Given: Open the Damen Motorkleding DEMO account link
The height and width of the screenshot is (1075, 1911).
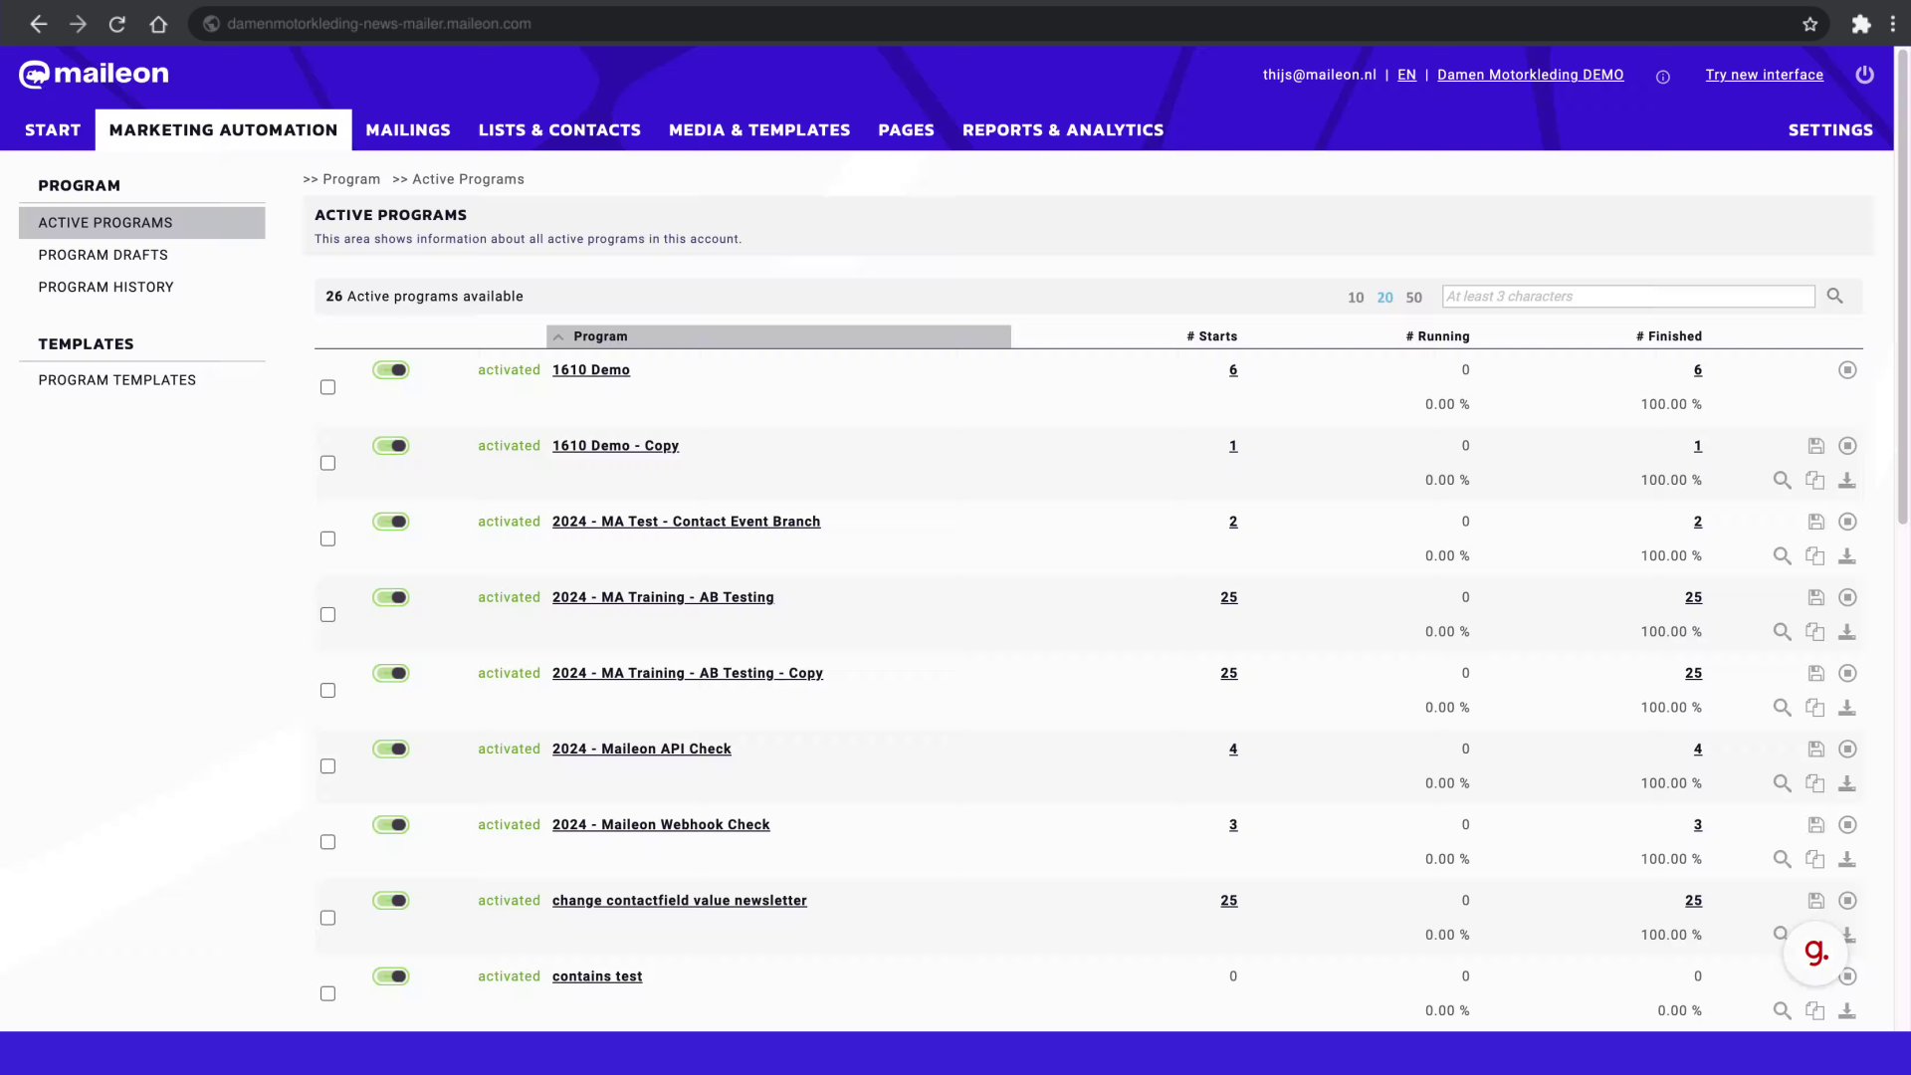Looking at the screenshot, I should click(1531, 75).
